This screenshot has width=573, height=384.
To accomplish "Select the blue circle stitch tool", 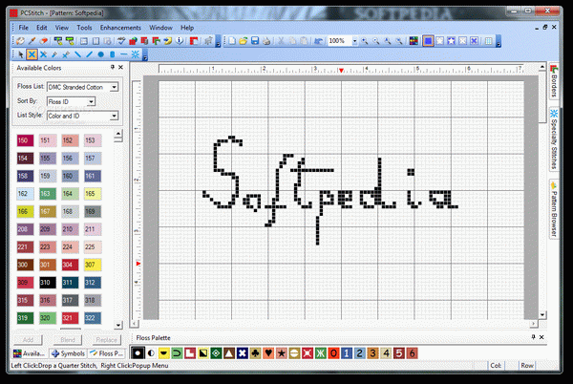I will (101, 54).
